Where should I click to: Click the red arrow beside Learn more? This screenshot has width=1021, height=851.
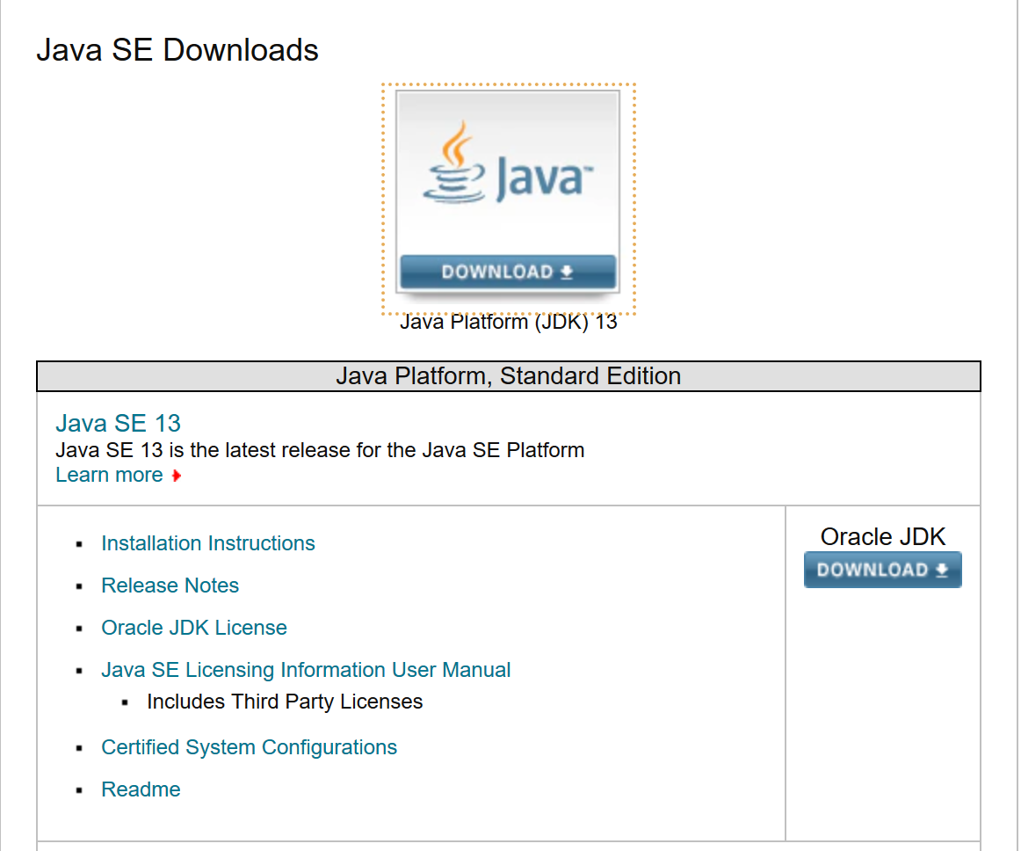click(x=177, y=476)
